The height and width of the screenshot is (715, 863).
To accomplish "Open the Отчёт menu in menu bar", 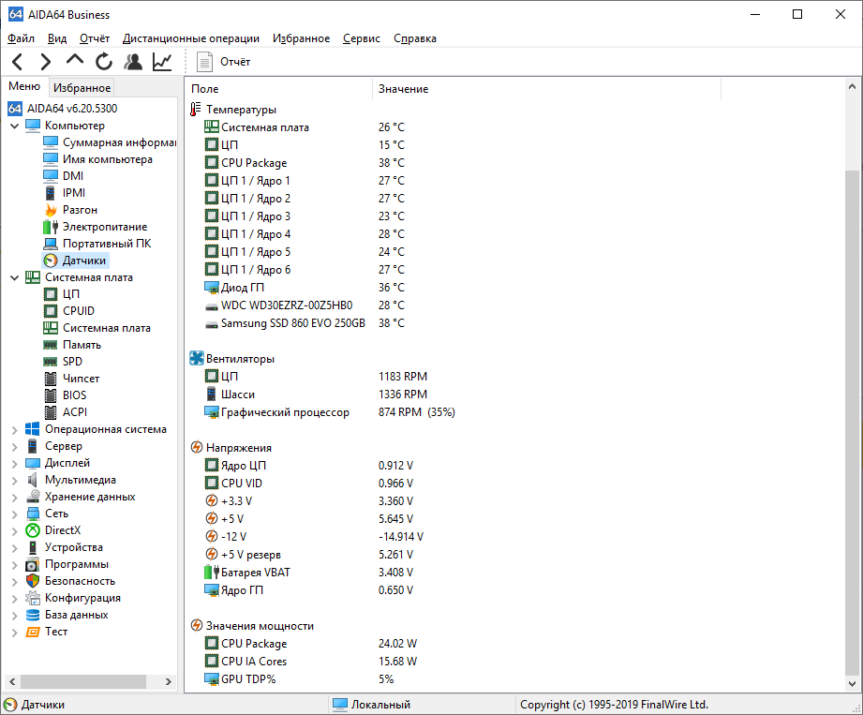I will (x=95, y=38).
